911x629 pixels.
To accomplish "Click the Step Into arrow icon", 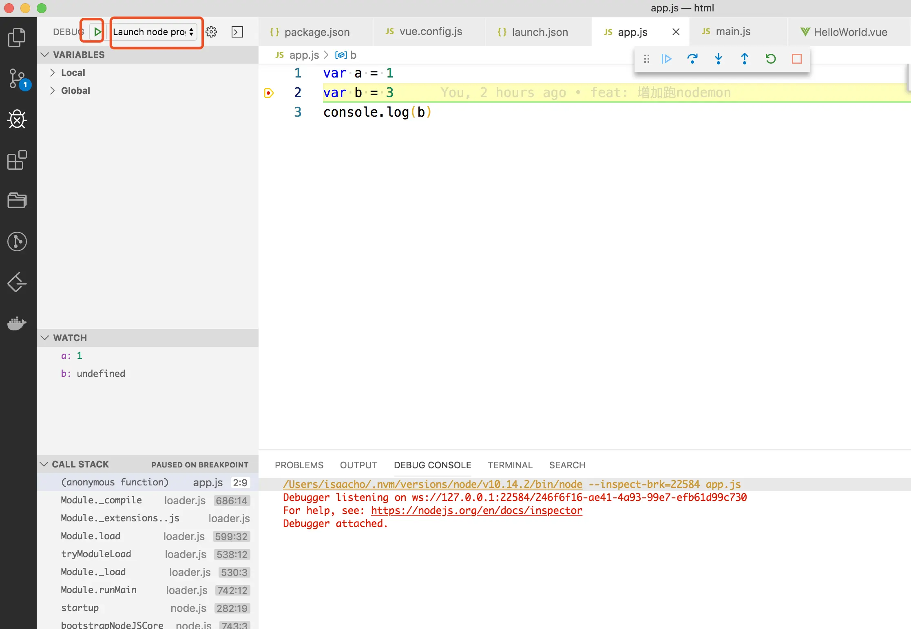I will click(x=719, y=59).
